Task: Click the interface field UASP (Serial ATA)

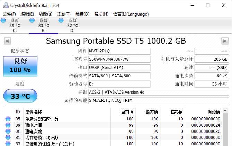Action: (119, 68)
